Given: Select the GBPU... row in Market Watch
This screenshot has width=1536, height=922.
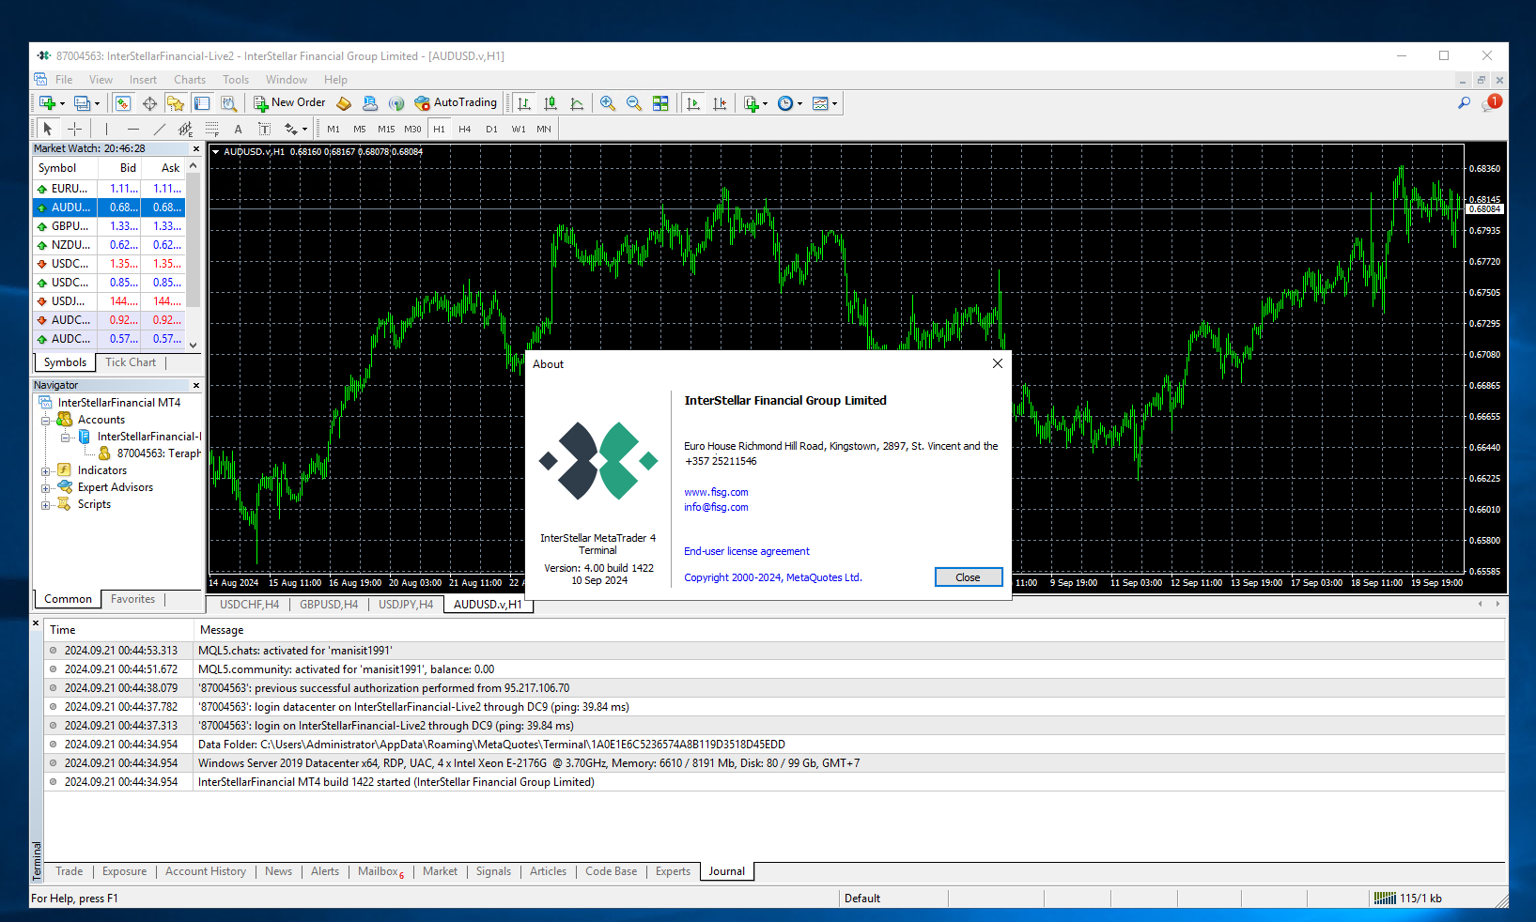Looking at the screenshot, I should pyautogui.click(x=109, y=226).
